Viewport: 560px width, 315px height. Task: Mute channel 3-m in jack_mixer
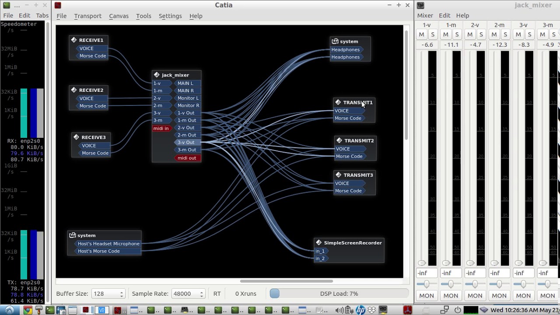coord(542,35)
